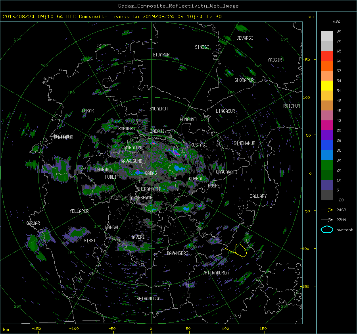Select the dark gray 5 dBZ color swatch
Image resolution: width=357 pixels, height=334 pixels.
327,195
